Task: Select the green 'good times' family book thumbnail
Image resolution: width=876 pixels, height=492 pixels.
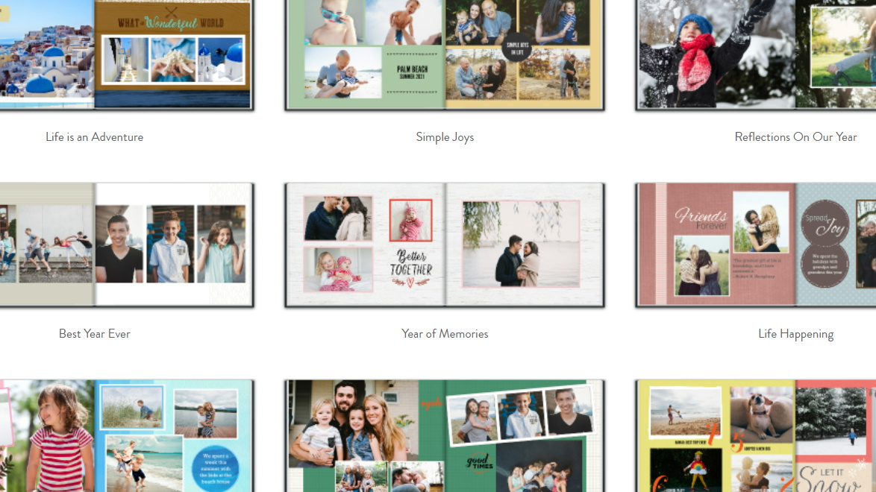Action: pyautogui.click(x=445, y=435)
